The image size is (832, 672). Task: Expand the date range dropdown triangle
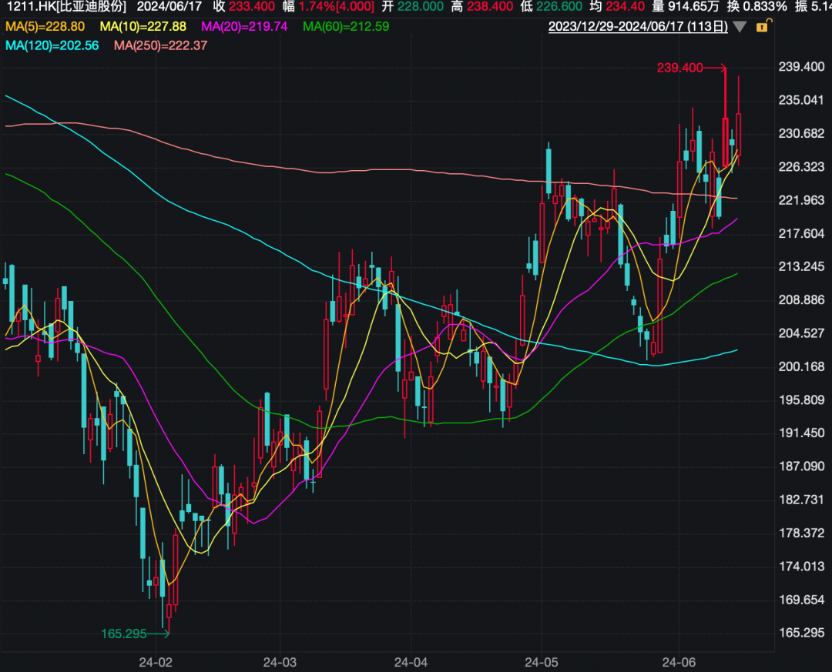(x=740, y=26)
